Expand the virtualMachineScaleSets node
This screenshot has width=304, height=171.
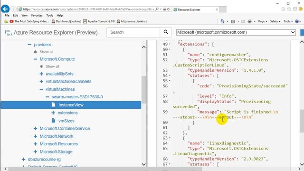(x=41, y=81)
